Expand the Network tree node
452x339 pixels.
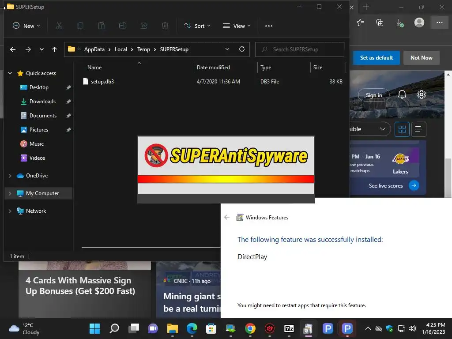click(10, 211)
